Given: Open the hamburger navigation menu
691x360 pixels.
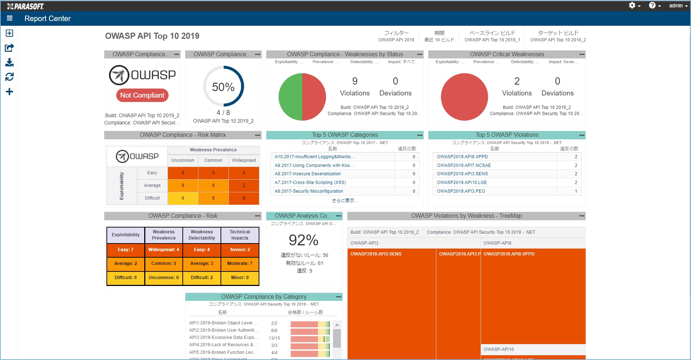Looking at the screenshot, I should 9,18.
